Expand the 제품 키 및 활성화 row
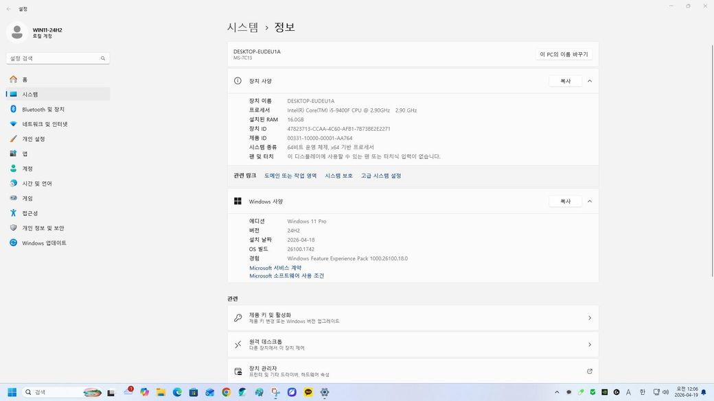Image resolution: width=714 pixels, height=401 pixels. [x=413, y=318]
